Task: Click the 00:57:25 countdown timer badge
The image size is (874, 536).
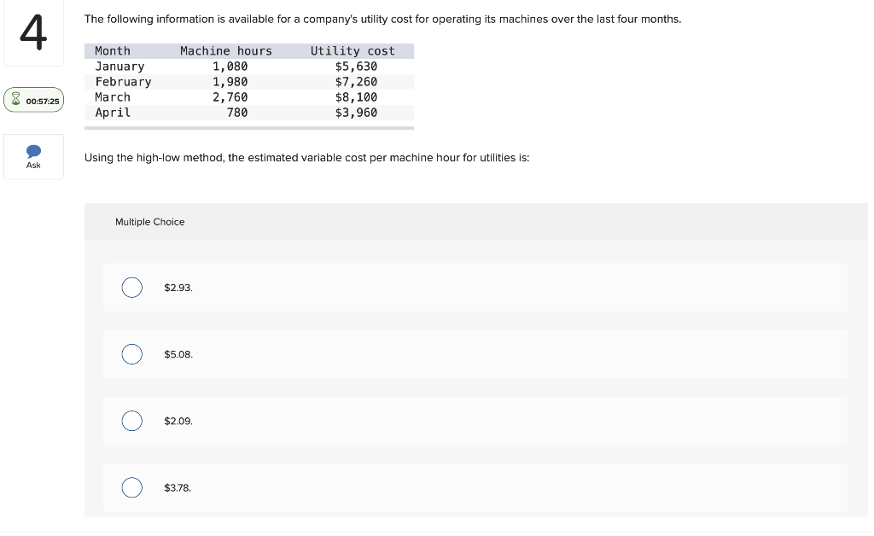Action: (x=34, y=100)
